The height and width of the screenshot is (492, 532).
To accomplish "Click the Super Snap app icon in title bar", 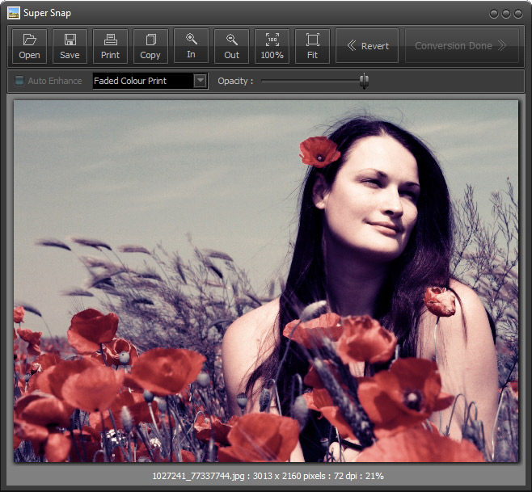I will coord(14,13).
